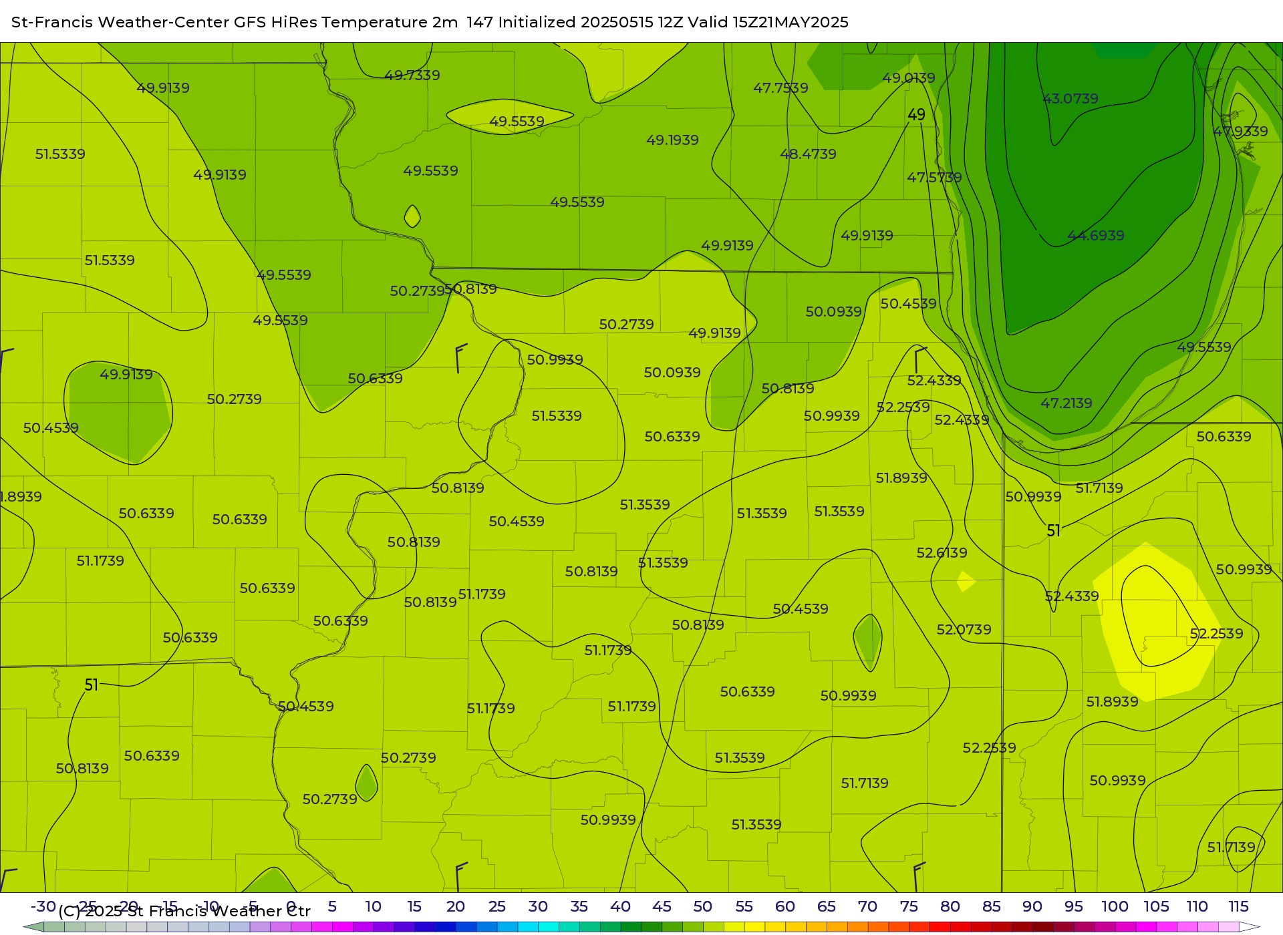Viewport: 1283px width, 935px height.
Task: Pick the color scale label 110
Action: [x=1197, y=907]
